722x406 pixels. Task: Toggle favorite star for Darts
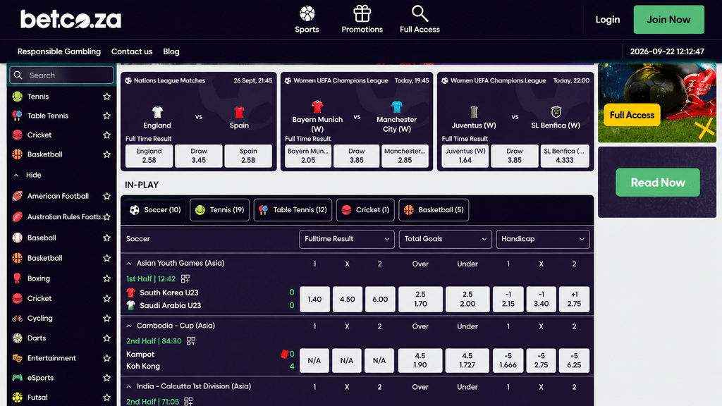107,338
